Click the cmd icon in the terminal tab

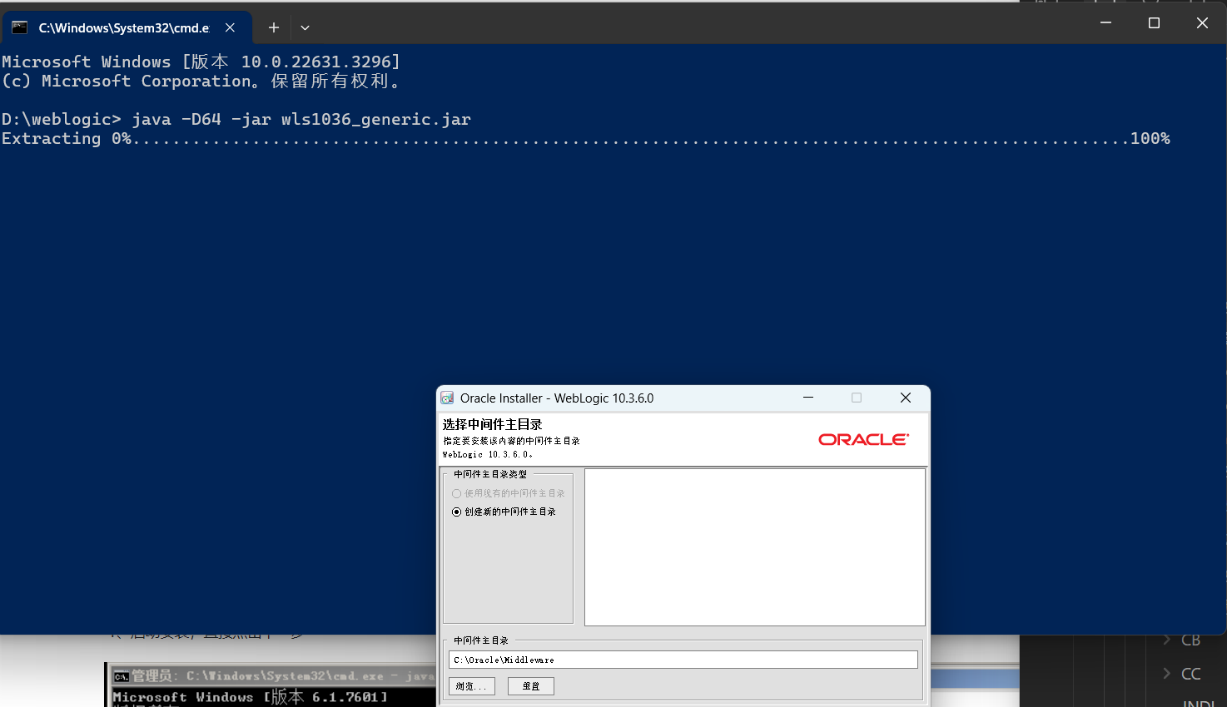pyautogui.click(x=19, y=27)
